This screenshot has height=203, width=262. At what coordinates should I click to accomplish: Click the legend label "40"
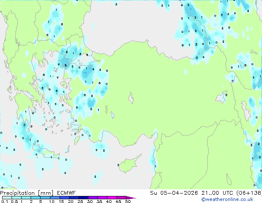[x=109, y=201]
